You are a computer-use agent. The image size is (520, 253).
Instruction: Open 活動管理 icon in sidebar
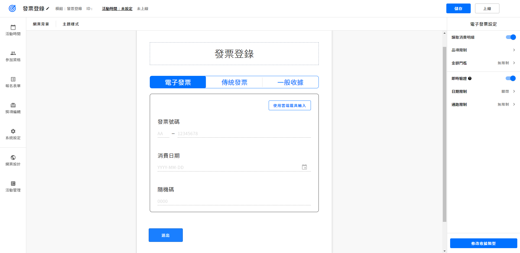pyautogui.click(x=13, y=184)
